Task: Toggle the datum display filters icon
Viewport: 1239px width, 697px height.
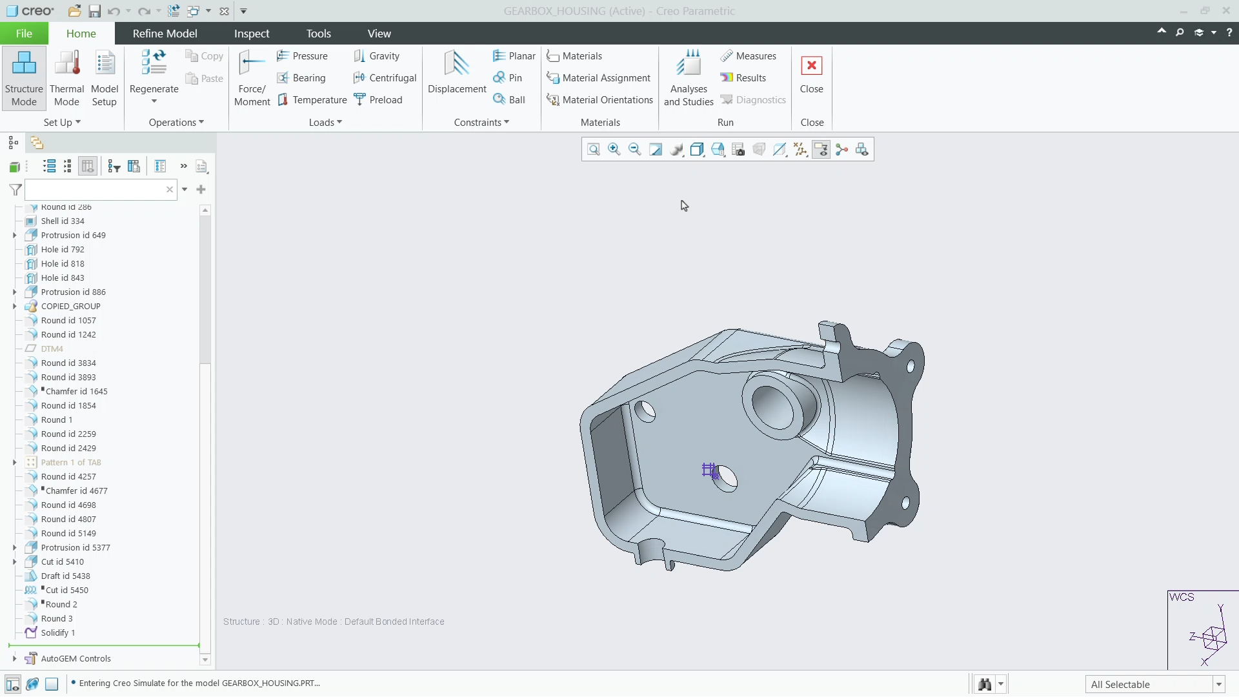Action: click(800, 150)
